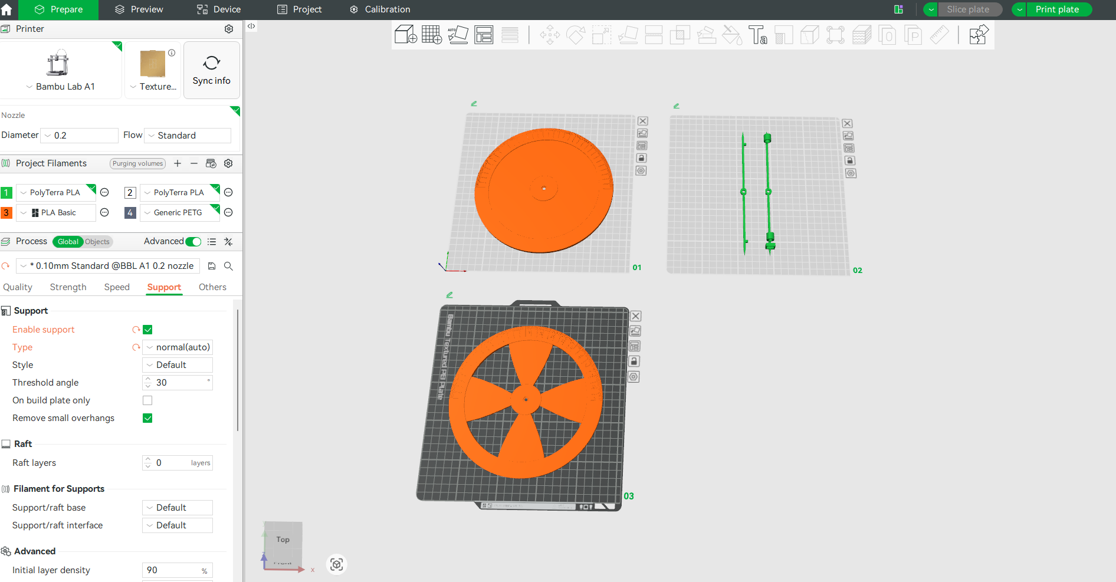The image size is (1116, 582).
Task: Add a filament with the plus icon
Action: click(178, 163)
